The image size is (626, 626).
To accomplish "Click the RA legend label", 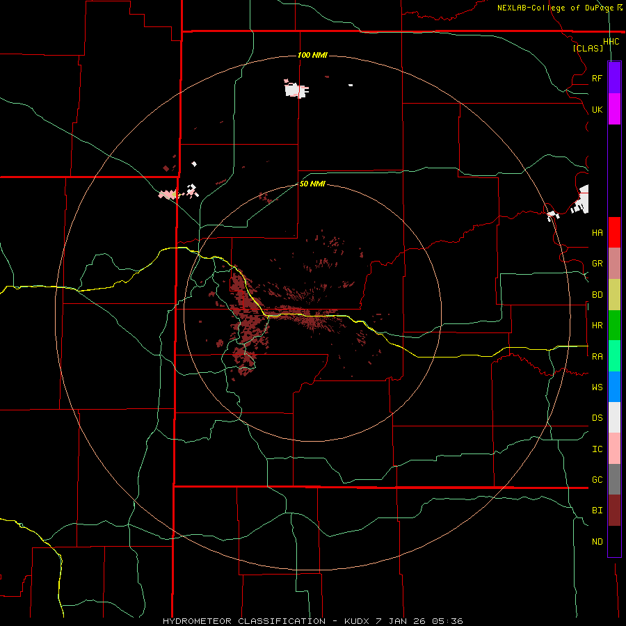I will (x=597, y=357).
